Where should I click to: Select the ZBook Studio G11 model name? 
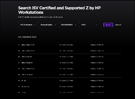tap(27, 75)
